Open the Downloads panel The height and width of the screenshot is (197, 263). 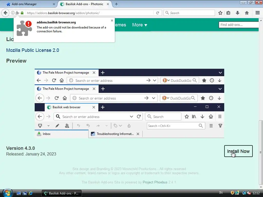click(x=238, y=13)
